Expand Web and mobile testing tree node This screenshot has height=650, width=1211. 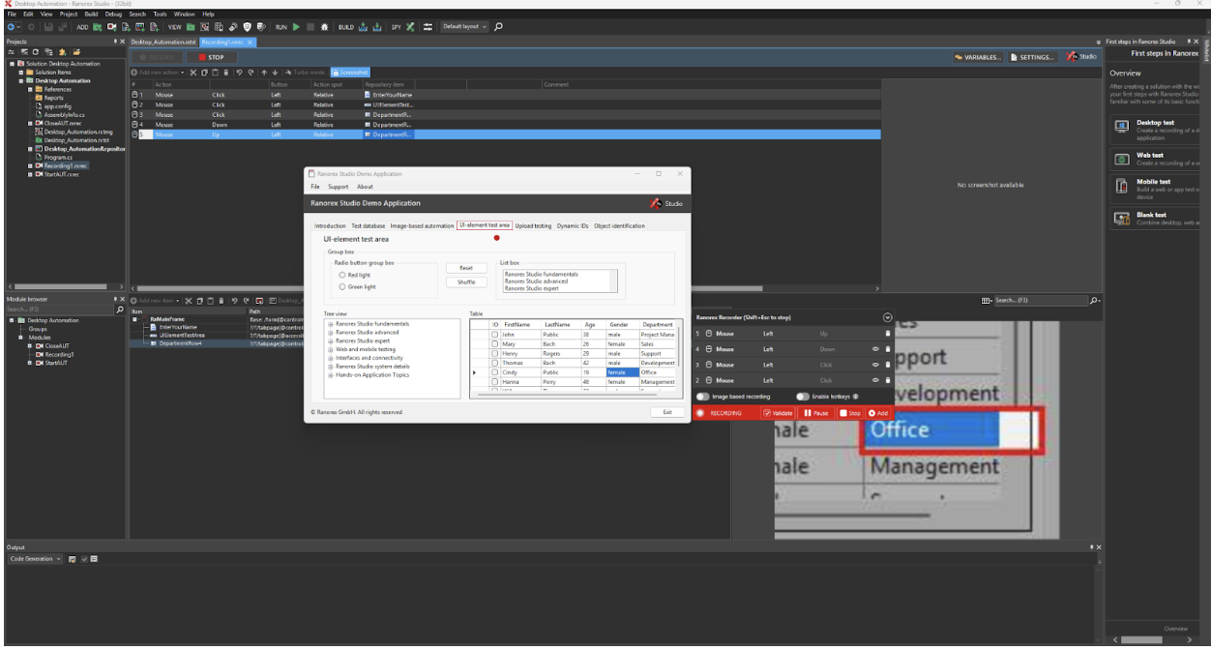click(331, 349)
